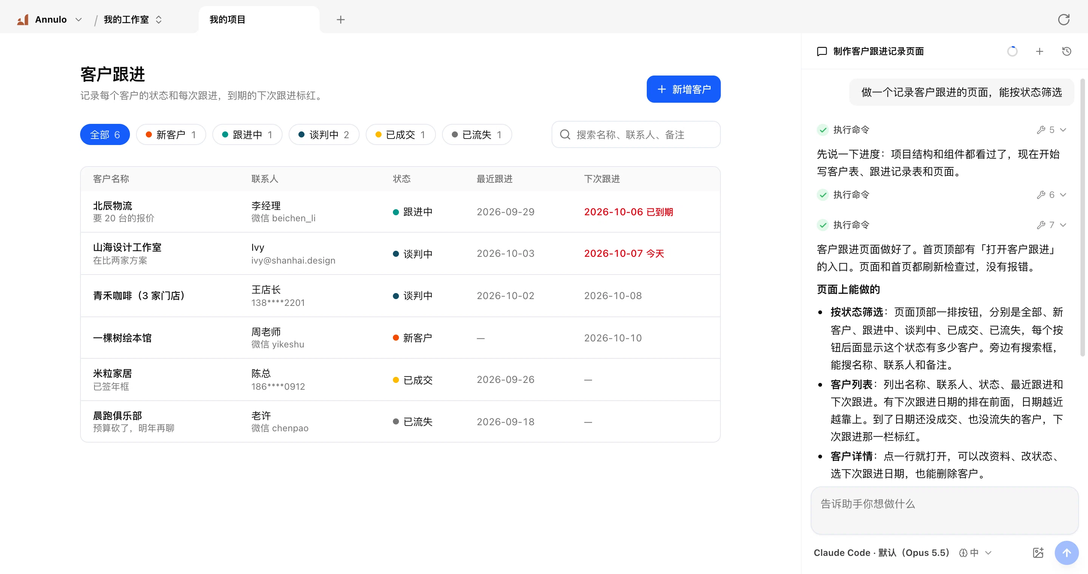This screenshot has width=1088, height=574.
Task: Open the Annulo dropdown chevron
Action: point(79,19)
